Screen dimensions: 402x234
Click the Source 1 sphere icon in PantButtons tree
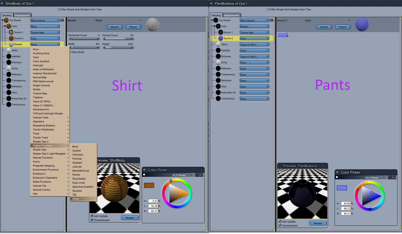coord(221,32)
